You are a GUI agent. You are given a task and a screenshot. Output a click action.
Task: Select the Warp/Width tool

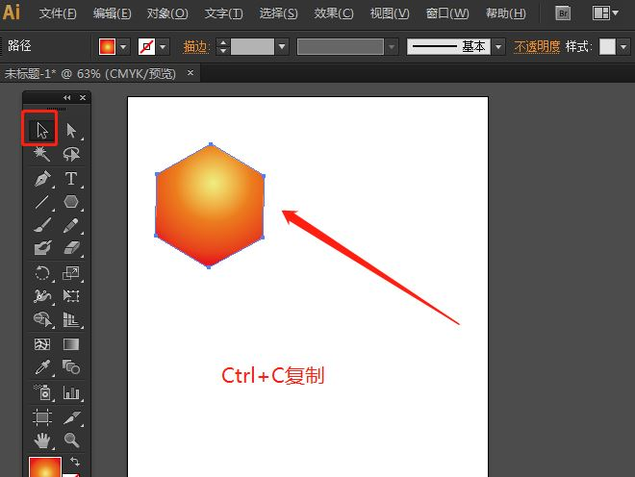point(42,296)
